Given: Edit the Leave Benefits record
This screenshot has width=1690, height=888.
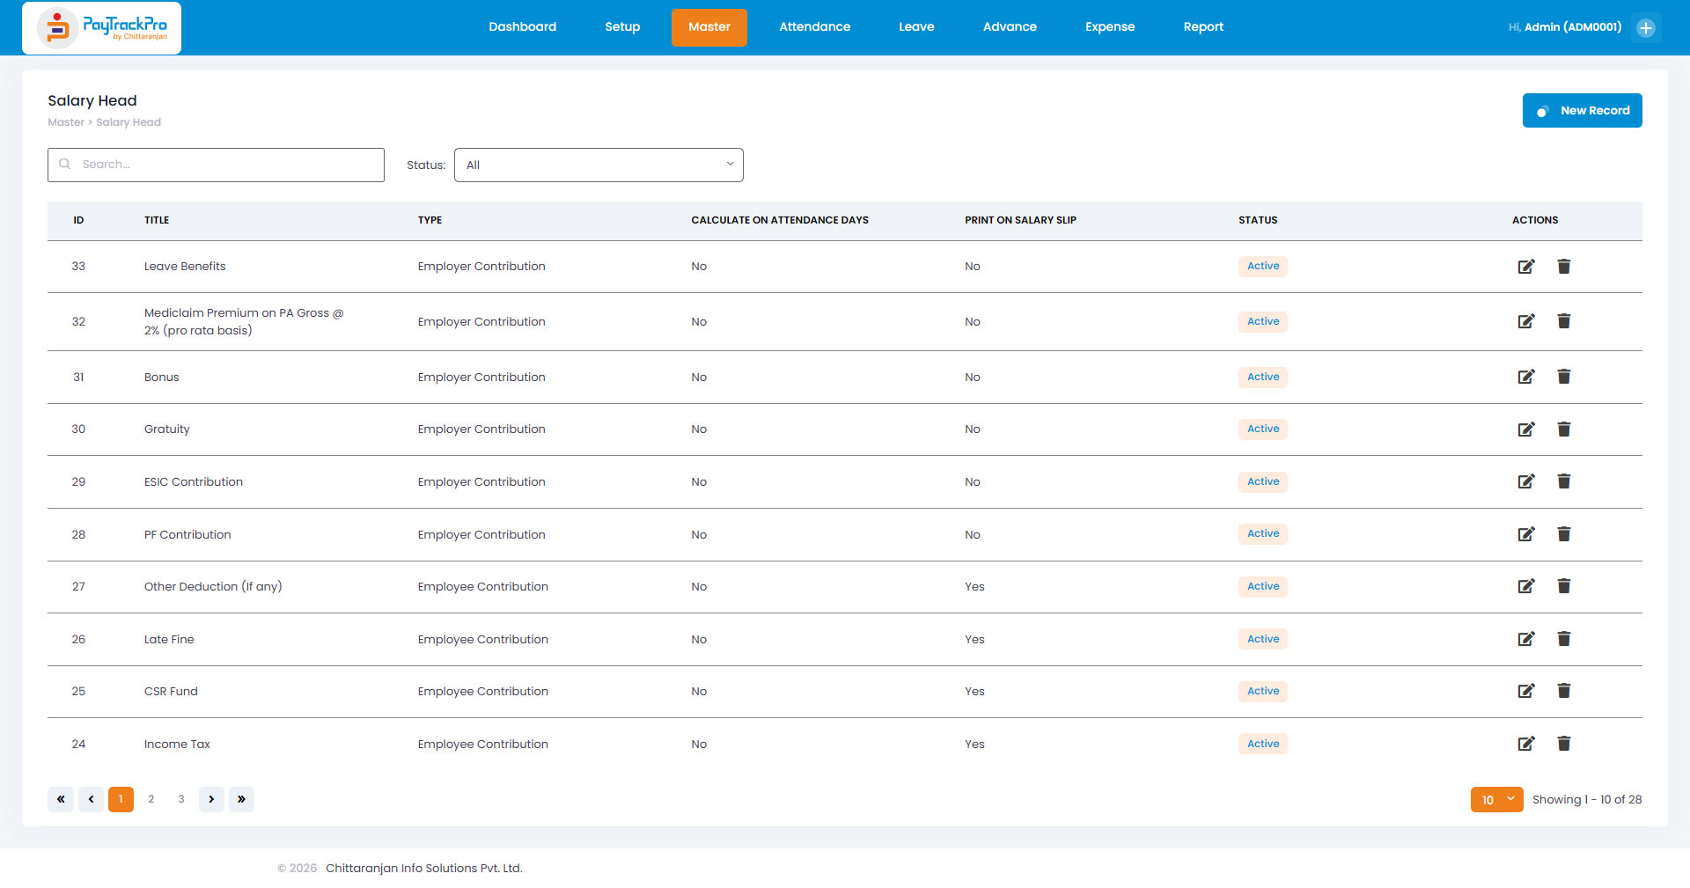Looking at the screenshot, I should (x=1526, y=267).
